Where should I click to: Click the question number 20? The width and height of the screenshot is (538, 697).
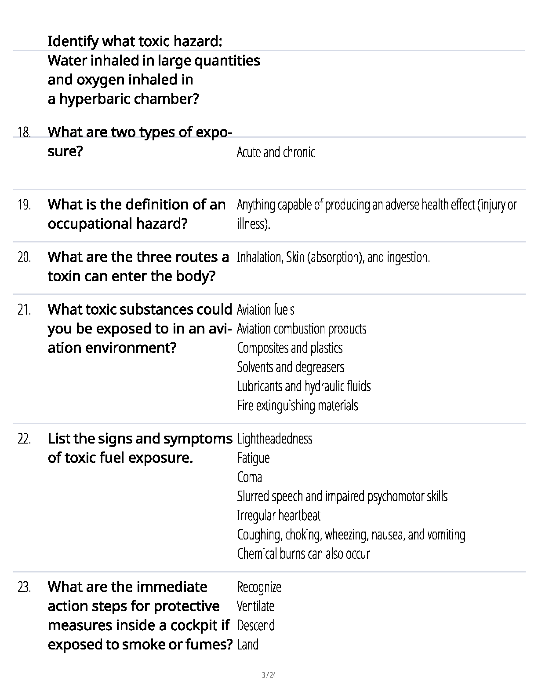24,257
